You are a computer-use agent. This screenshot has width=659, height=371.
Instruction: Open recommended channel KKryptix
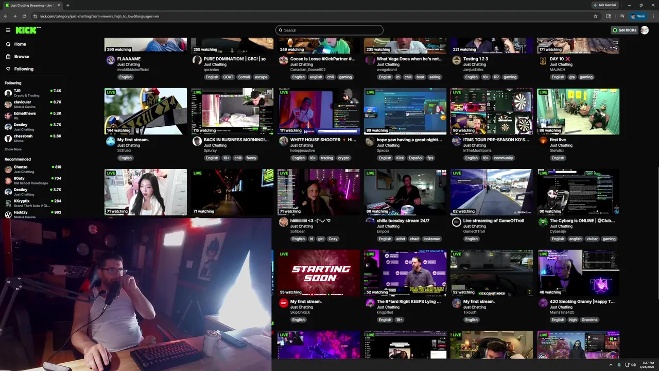32,203
